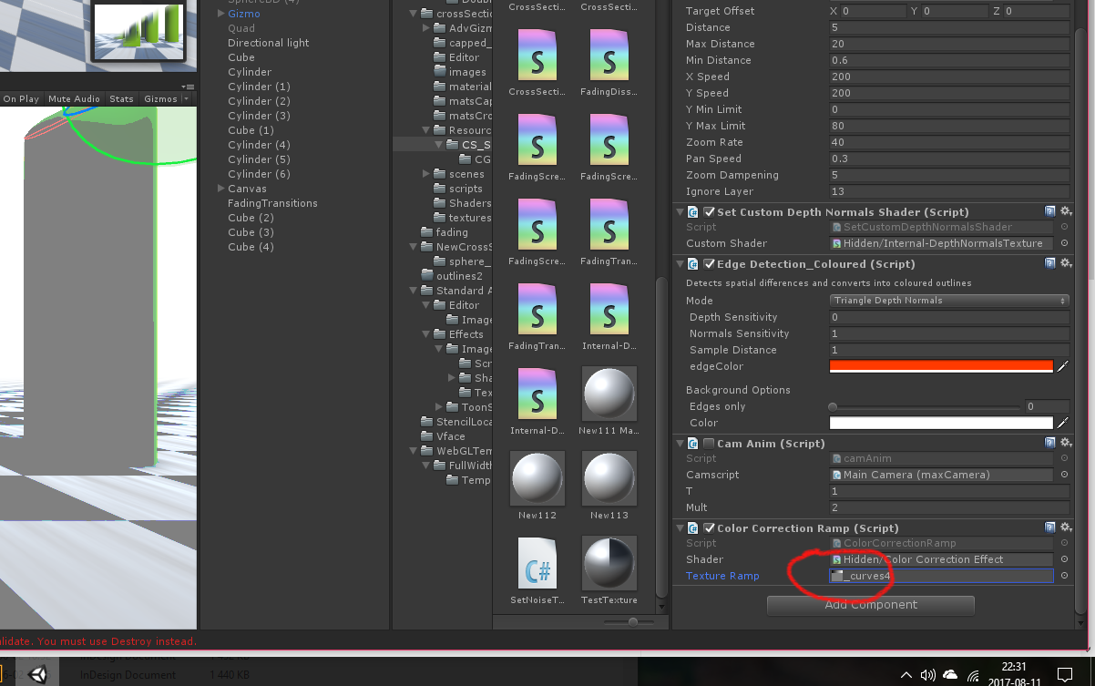The width and height of the screenshot is (1095, 686).
Task: Expand the scenes folder in the Project tree
Action: point(425,173)
